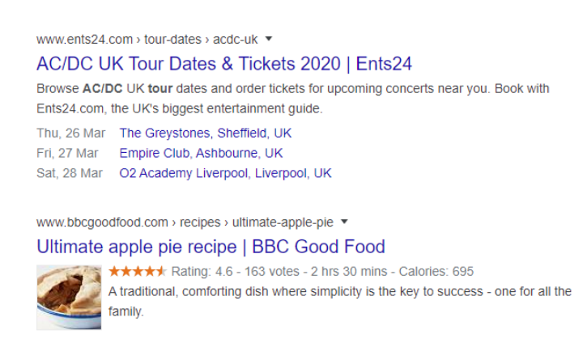
Task: Open Empire Club, Ashbourne, UK event link
Action: point(201,153)
